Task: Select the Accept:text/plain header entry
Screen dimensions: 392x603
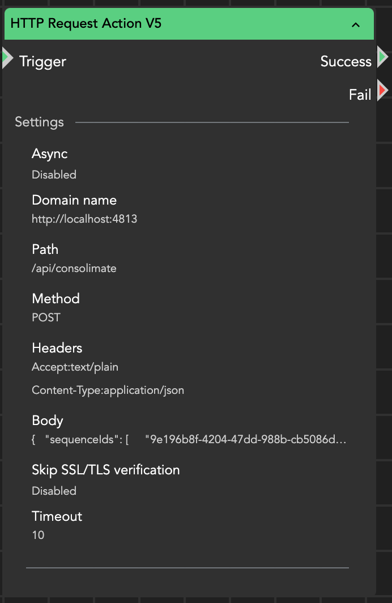Action: 75,367
